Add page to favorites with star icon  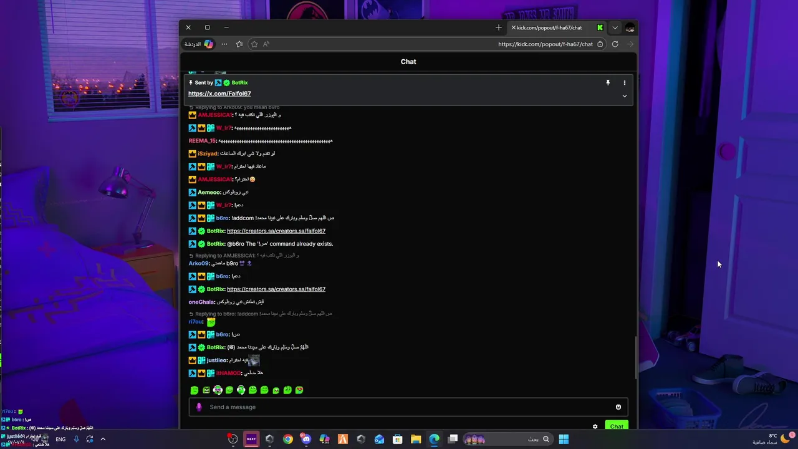(x=254, y=44)
